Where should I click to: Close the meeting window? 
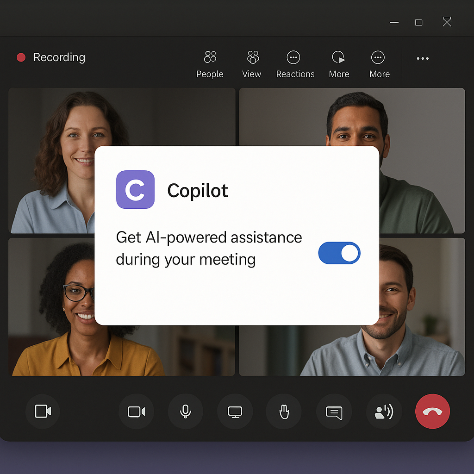coord(447,22)
